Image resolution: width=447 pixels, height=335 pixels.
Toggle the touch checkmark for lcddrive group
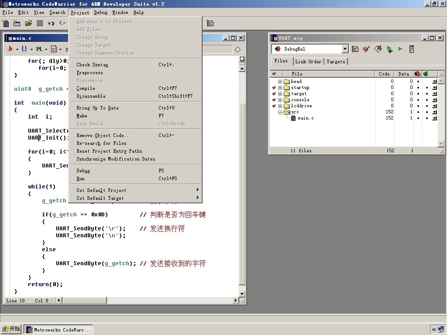tap(274, 106)
